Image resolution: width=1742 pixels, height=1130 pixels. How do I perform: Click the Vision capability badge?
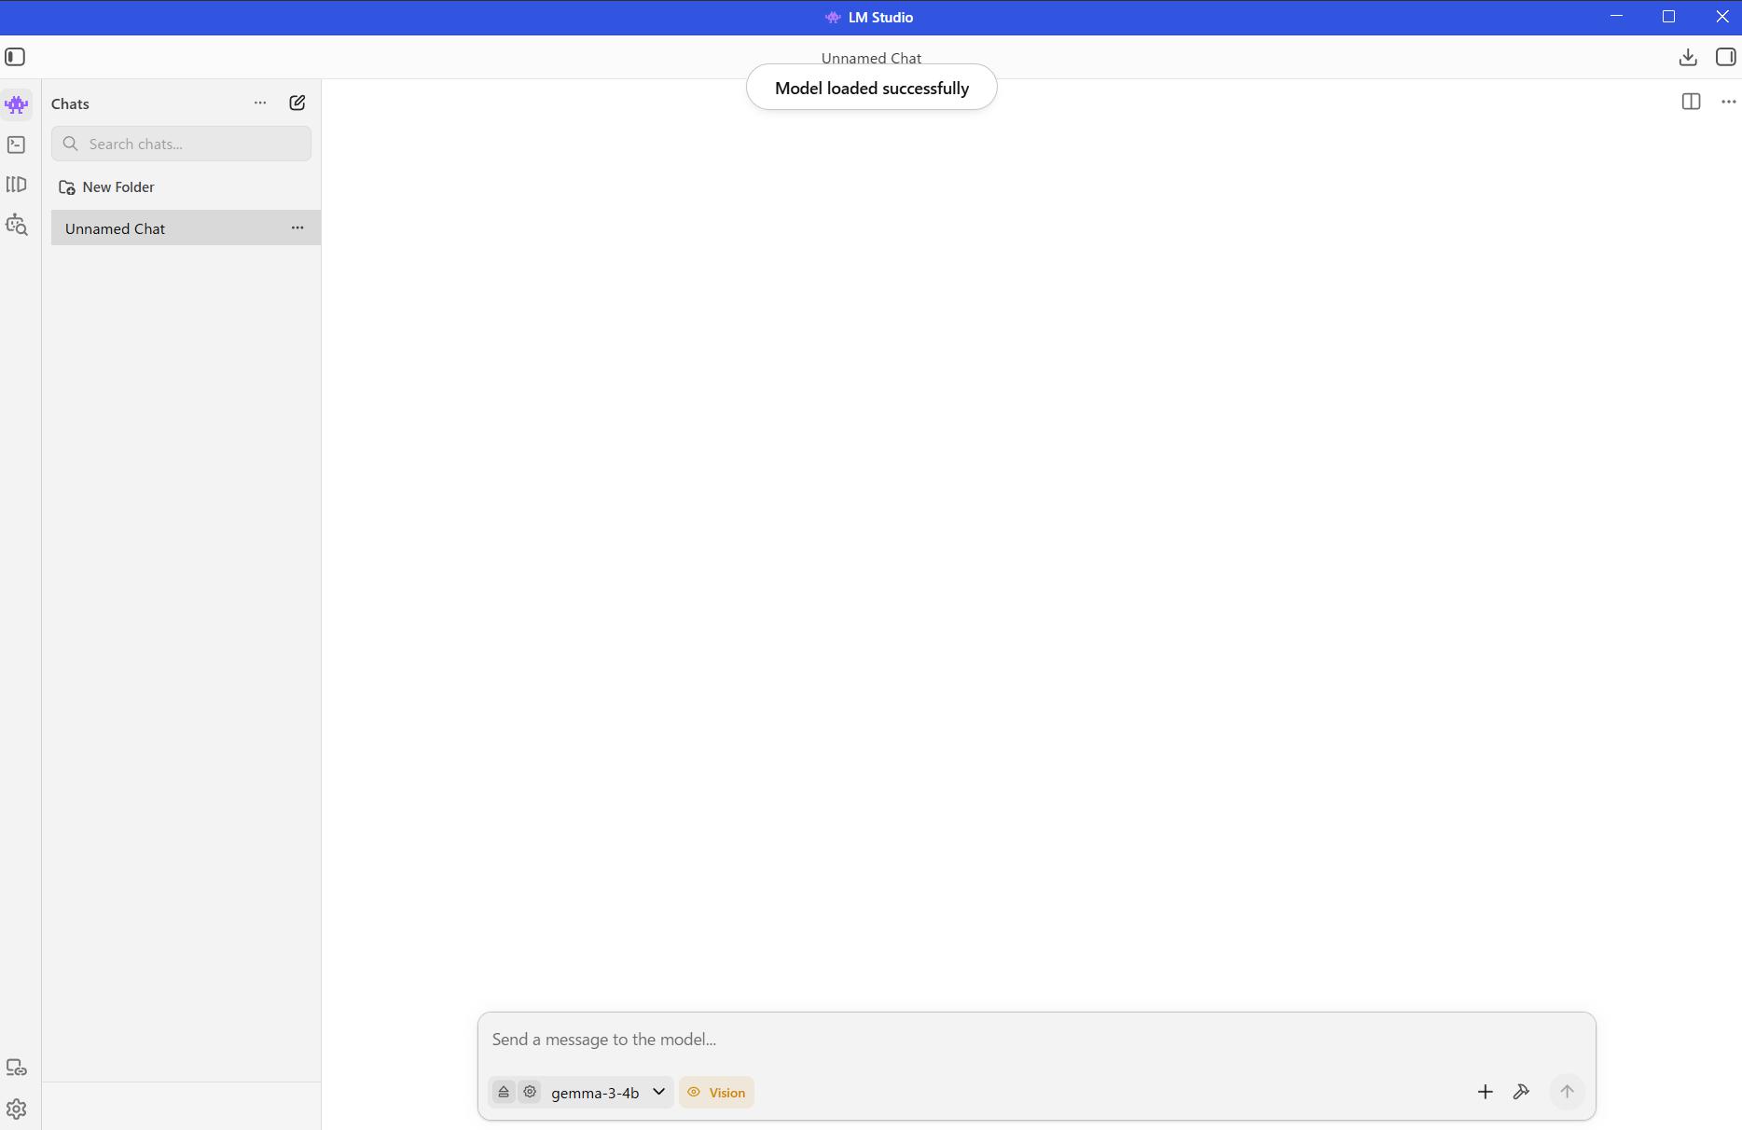point(716,1093)
